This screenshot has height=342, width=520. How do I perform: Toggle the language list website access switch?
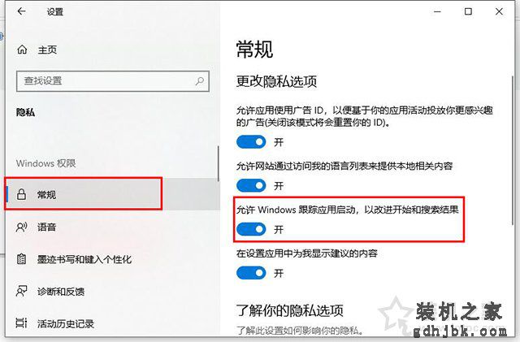(x=251, y=185)
